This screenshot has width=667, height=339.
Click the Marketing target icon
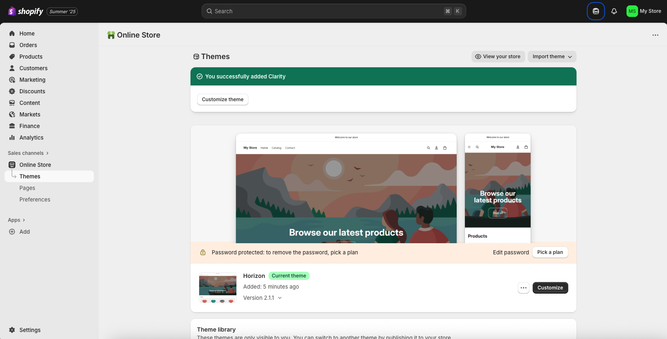point(12,80)
